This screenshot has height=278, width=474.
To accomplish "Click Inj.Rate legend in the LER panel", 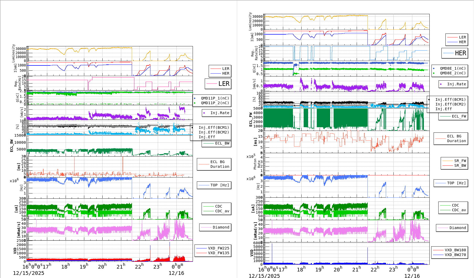I will tap(220, 113).
